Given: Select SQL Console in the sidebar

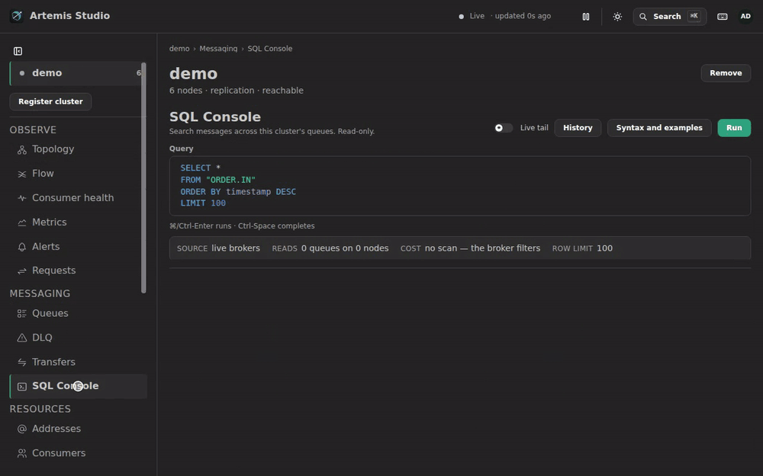Looking at the screenshot, I should click(78, 386).
